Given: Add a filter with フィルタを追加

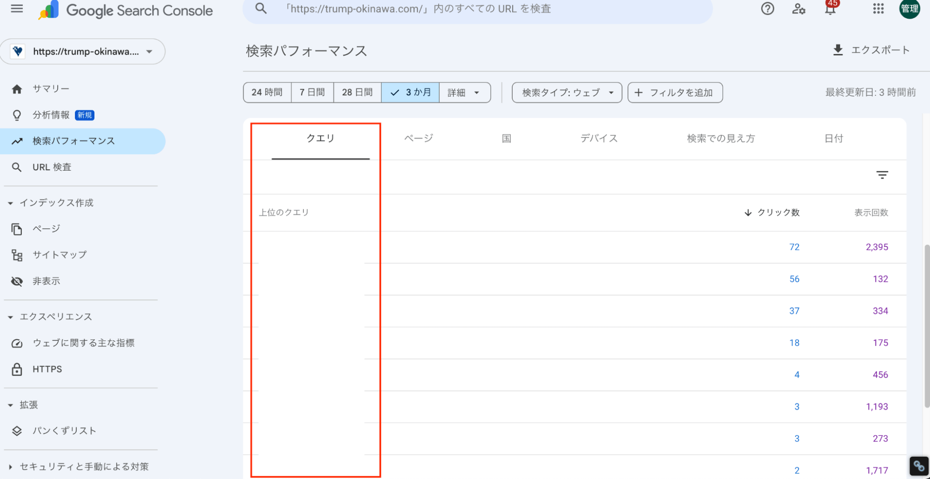Looking at the screenshot, I should (x=675, y=92).
